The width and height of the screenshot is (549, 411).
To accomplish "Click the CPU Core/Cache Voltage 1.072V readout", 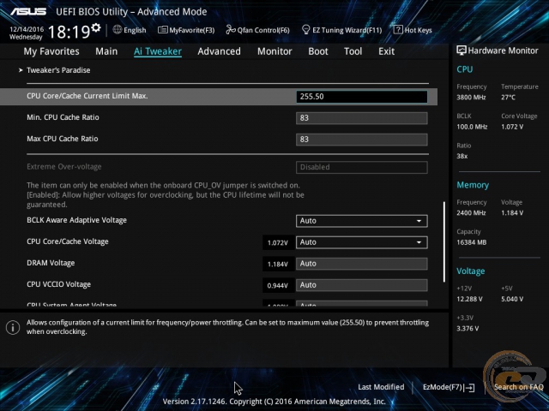I will tap(278, 242).
